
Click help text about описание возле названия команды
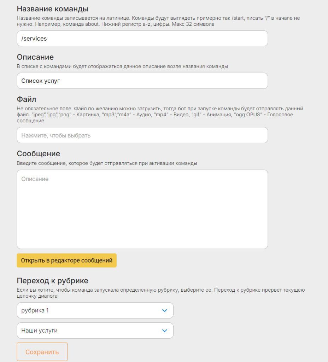122,66
